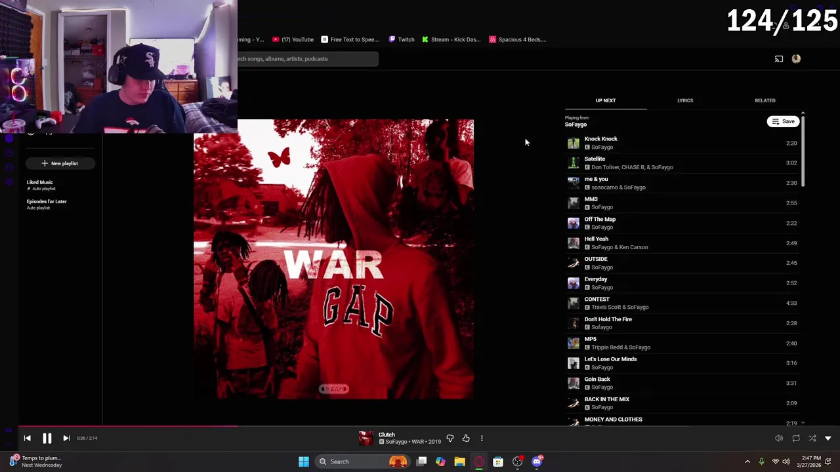Dislike the song Clutch
The height and width of the screenshot is (472, 840).
pos(450,438)
